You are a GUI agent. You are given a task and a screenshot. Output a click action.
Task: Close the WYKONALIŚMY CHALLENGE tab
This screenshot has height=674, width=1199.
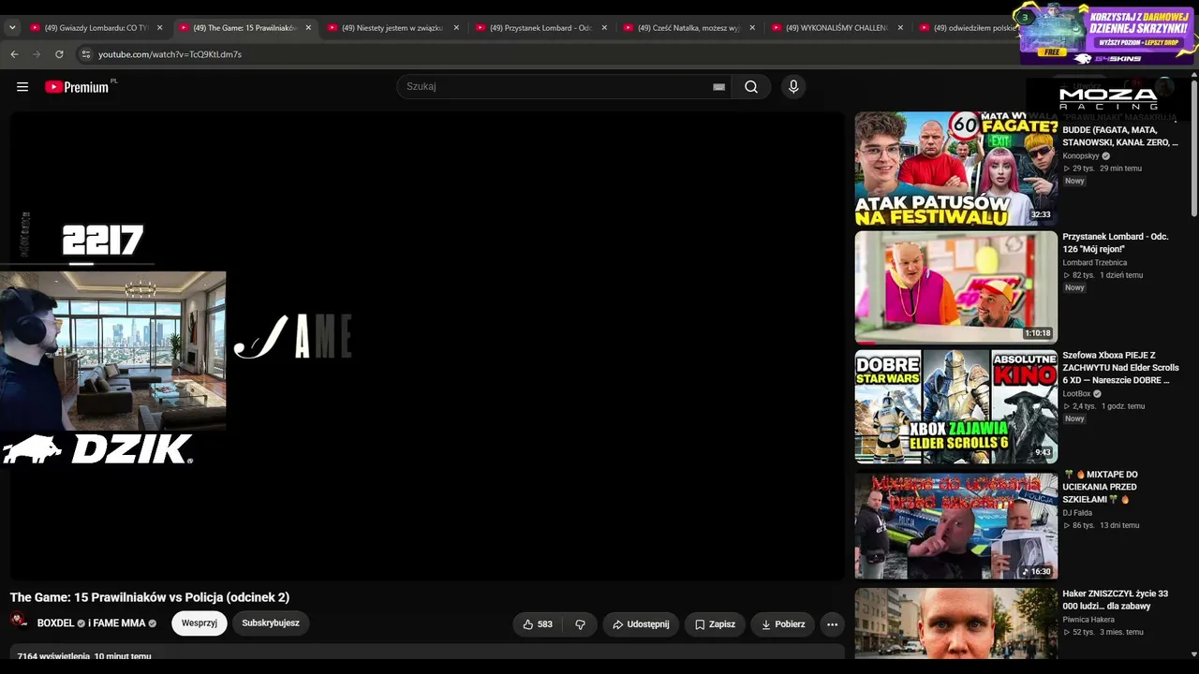pyautogui.click(x=900, y=28)
